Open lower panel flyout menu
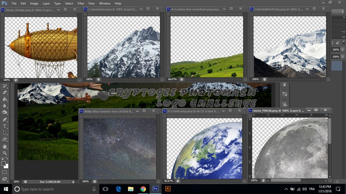This screenshot has width=346, height=194. pos(343,37)
